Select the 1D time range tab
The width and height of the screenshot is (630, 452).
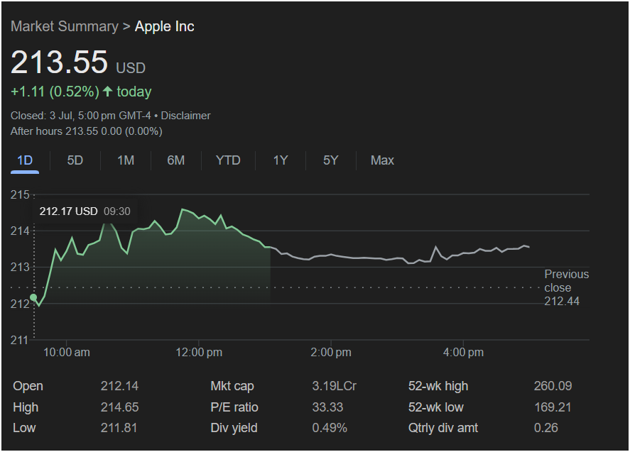click(25, 160)
